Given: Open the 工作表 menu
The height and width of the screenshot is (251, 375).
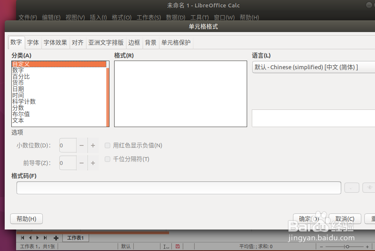Looking at the screenshot, I should click(x=149, y=18).
